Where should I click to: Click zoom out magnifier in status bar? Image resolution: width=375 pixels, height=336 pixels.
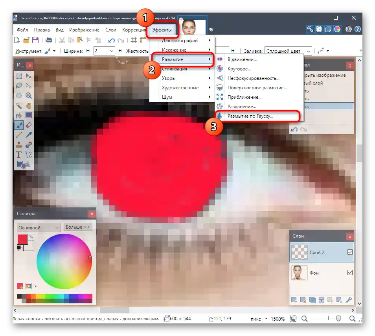coord(305,319)
